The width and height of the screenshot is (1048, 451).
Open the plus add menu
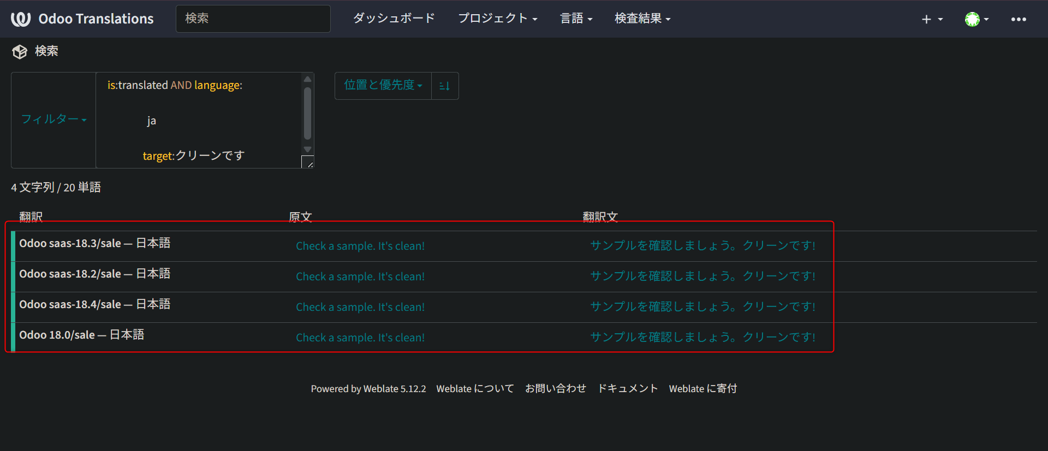tap(932, 19)
